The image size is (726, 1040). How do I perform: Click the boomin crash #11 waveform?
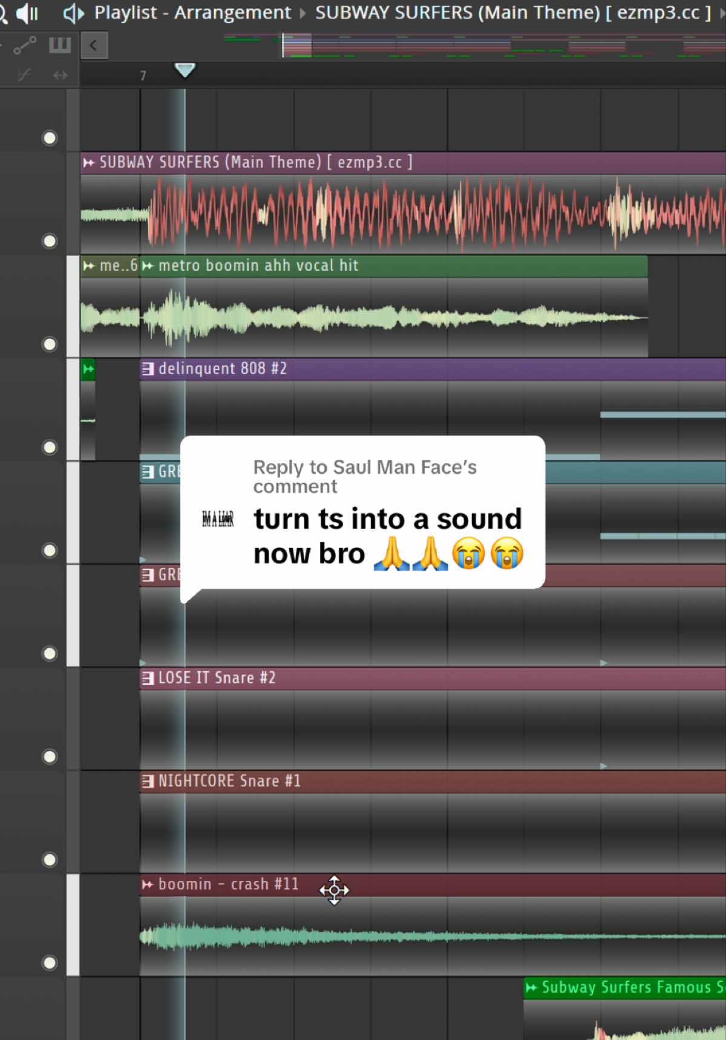coord(433,937)
